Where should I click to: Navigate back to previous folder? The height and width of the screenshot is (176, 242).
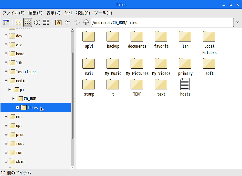pyautogui.click(x=68, y=22)
